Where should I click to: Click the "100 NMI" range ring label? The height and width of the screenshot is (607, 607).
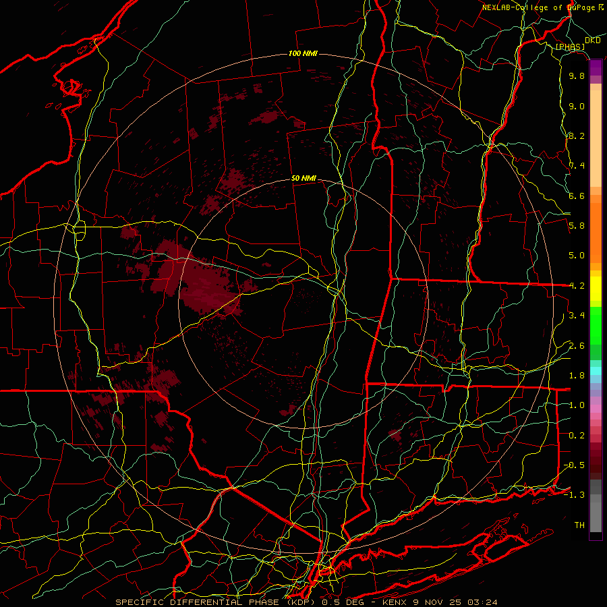point(303,53)
